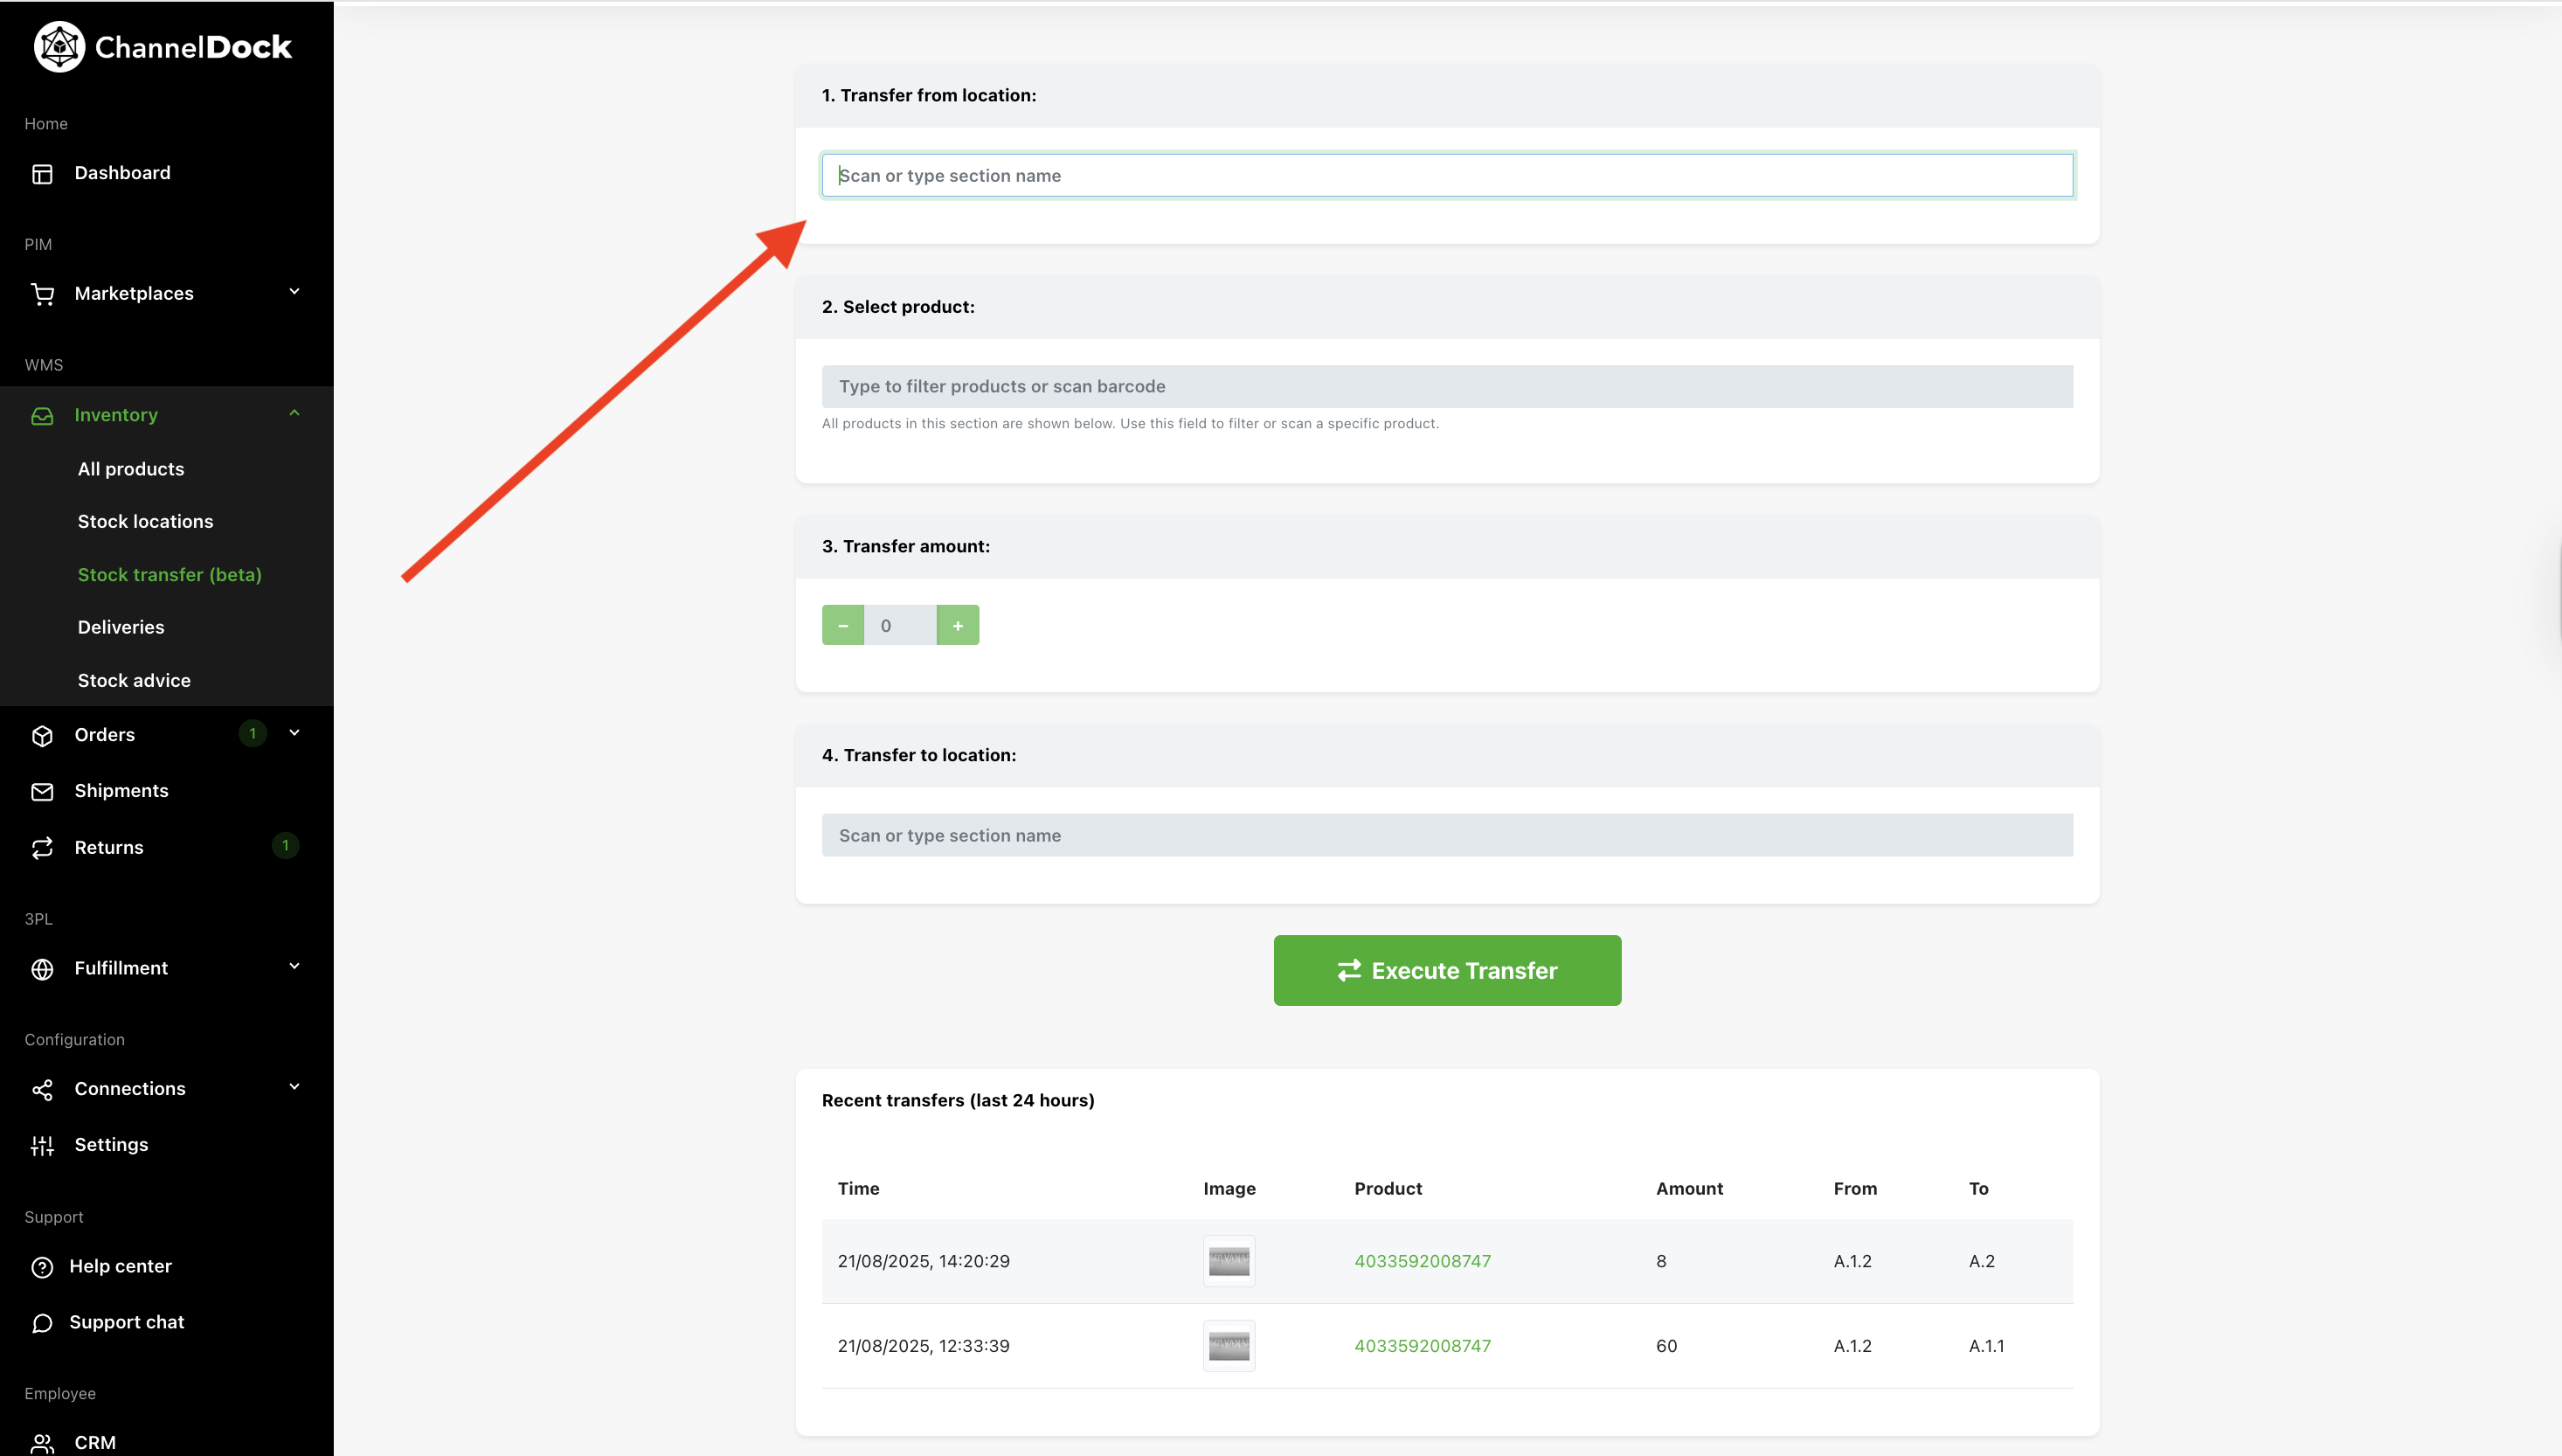Expand the Marketplaces chevron

click(x=294, y=291)
